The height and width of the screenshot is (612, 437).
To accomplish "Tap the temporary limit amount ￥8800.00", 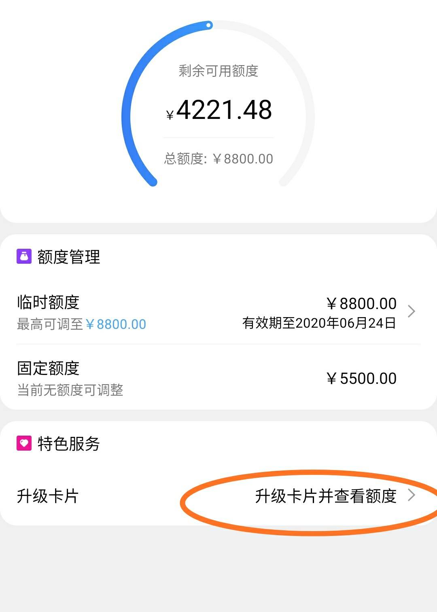I will 361,303.
